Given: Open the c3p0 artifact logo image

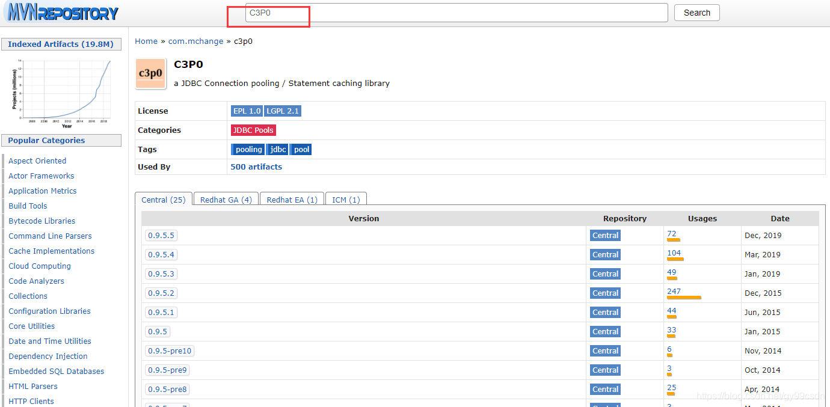Looking at the screenshot, I should [x=150, y=74].
